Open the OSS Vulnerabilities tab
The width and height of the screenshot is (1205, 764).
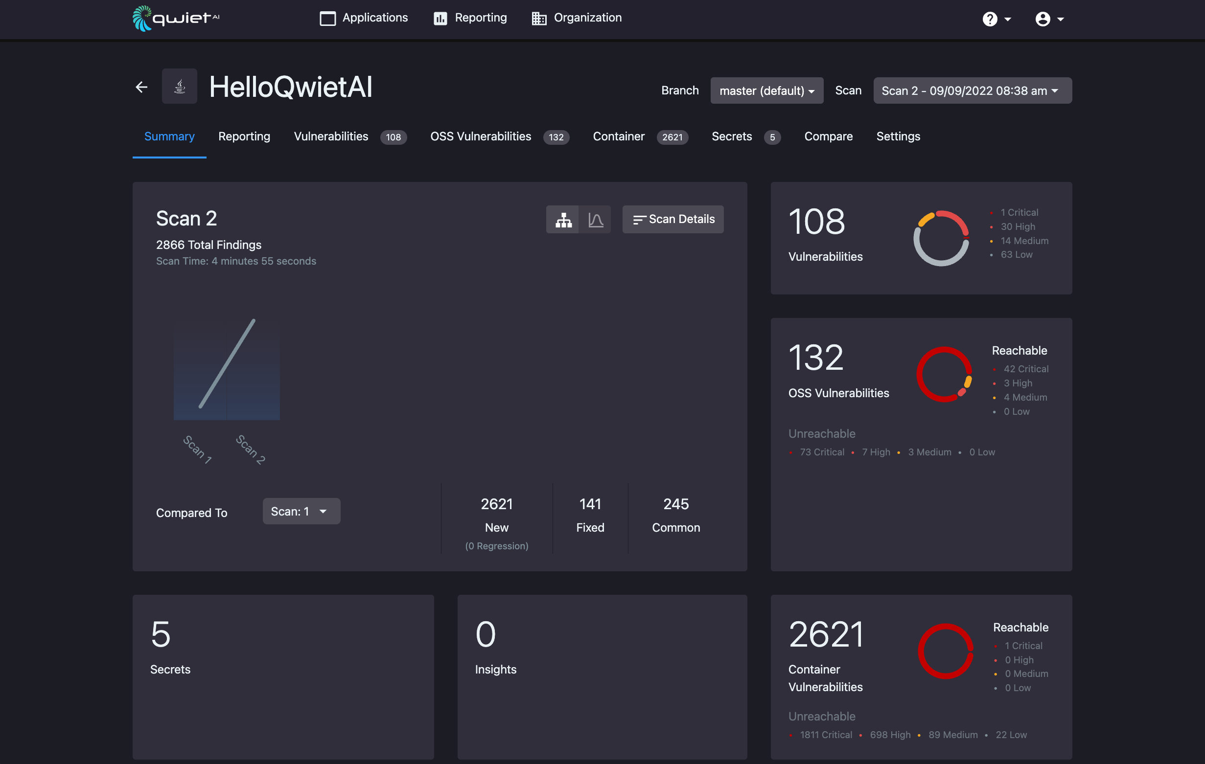pyautogui.click(x=499, y=136)
